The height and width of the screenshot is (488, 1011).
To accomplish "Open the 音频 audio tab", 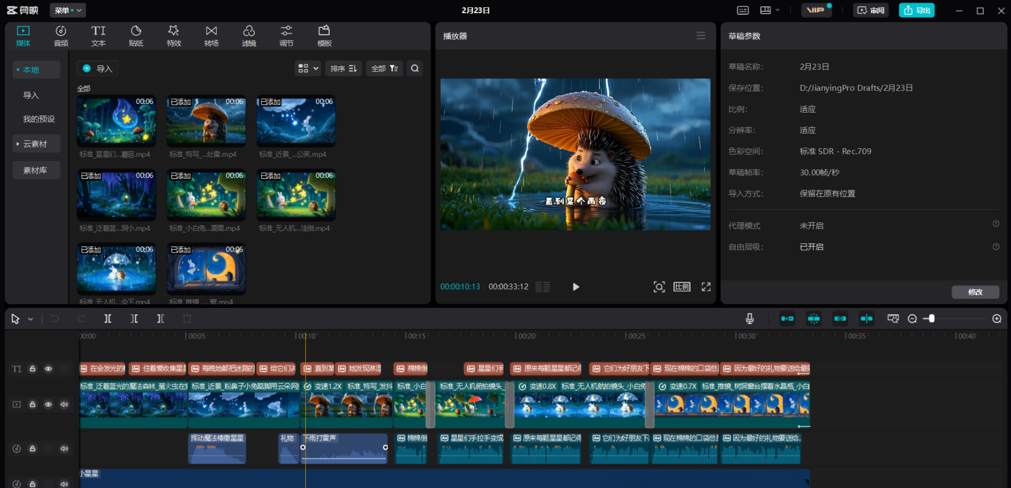I will [x=61, y=36].
